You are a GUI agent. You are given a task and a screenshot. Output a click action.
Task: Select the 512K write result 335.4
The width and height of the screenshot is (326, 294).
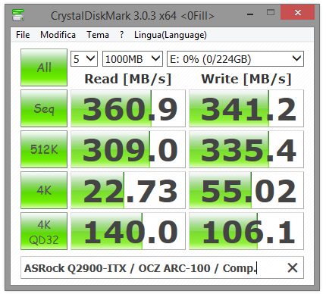pos(246,149)
